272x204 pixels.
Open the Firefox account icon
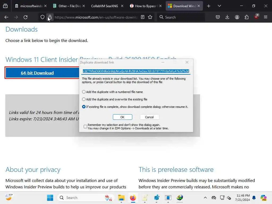pos(237,17)
